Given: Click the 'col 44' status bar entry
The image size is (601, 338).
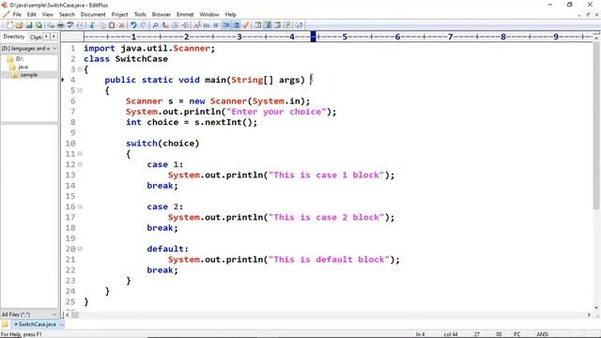Looking at the screenshot, I should pos(451,334).
